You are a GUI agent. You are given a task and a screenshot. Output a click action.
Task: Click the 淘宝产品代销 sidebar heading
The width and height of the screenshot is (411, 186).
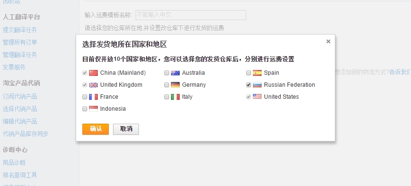click(21, 83)
